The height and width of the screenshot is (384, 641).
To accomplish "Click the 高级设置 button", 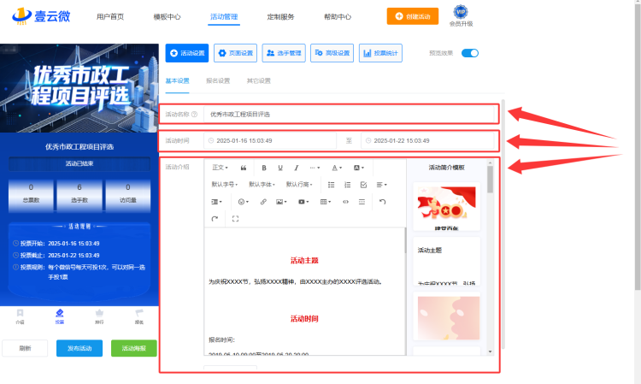I will click(332, 53).
